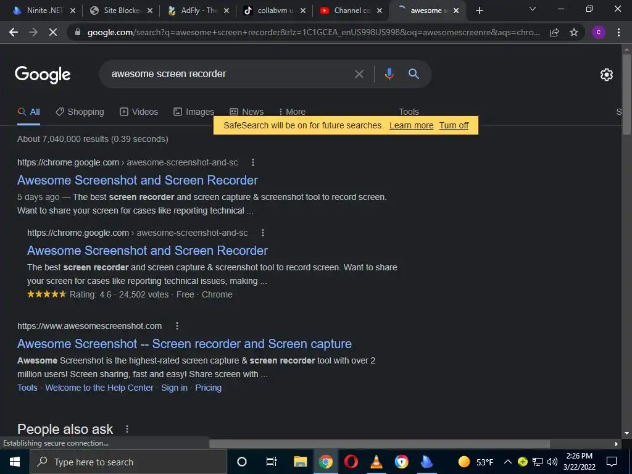Open the notification center
This screenshot has height=474, width=632.
point(612,462)
